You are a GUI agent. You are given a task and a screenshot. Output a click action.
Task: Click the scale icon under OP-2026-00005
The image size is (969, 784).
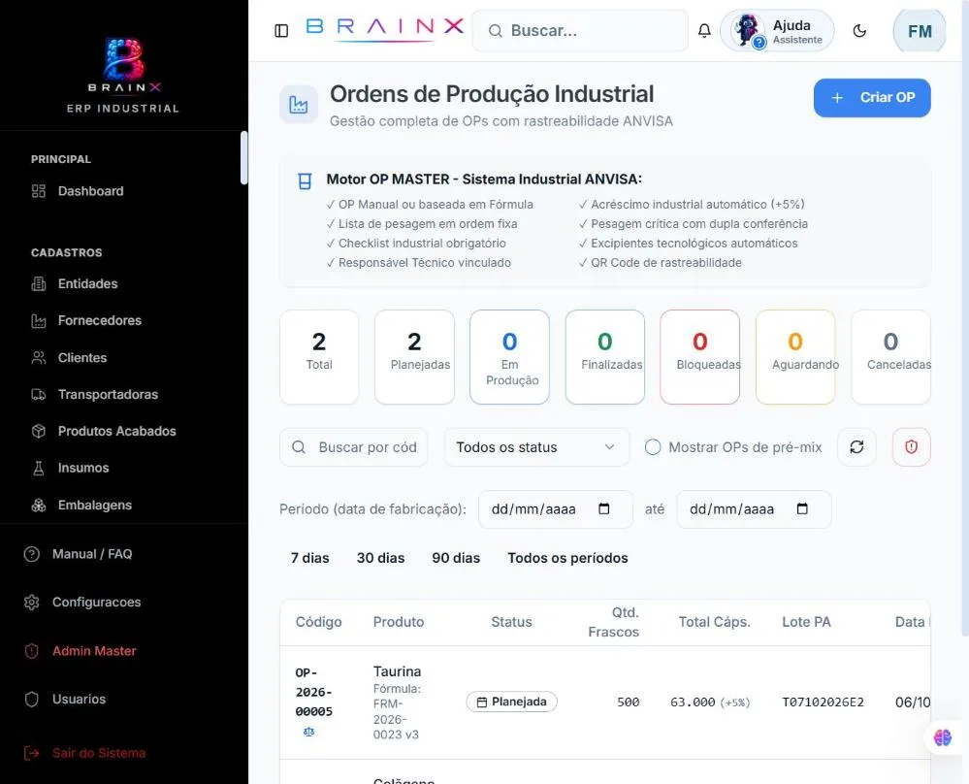tap(309, 732)
